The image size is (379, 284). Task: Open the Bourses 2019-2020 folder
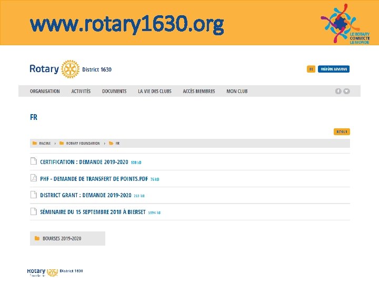click(x=67, y=239)
